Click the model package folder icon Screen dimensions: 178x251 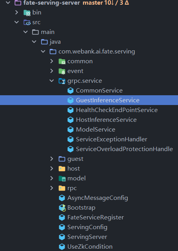point(62,178)
